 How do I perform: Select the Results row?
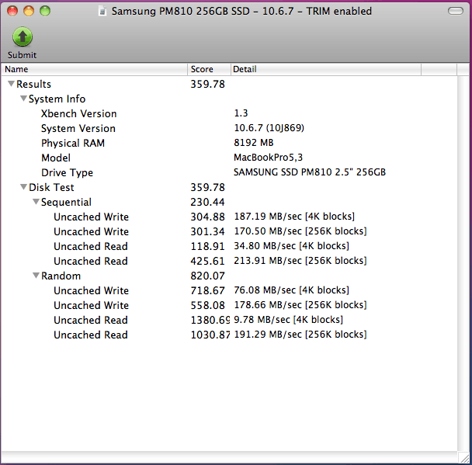pos(229,84)
